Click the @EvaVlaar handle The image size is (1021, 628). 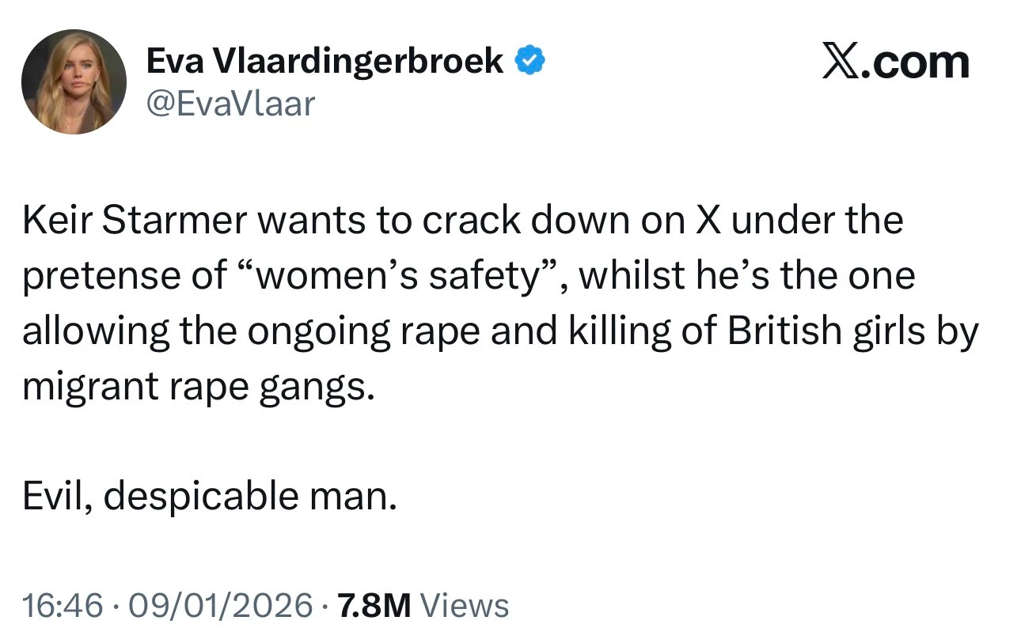coord(230,102)
